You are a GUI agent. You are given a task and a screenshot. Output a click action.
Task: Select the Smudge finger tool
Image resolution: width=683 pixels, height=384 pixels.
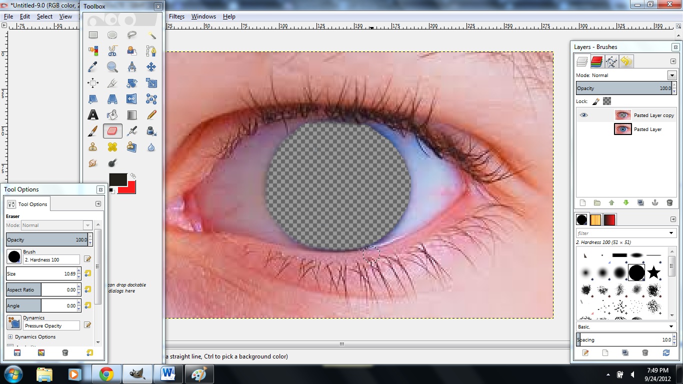[x=93, y=163]
